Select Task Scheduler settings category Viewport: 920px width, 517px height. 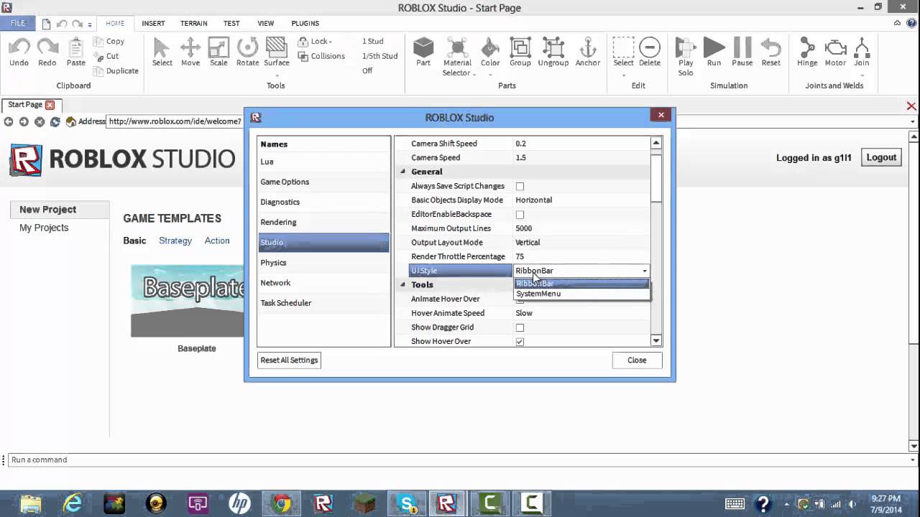(323, 303)
